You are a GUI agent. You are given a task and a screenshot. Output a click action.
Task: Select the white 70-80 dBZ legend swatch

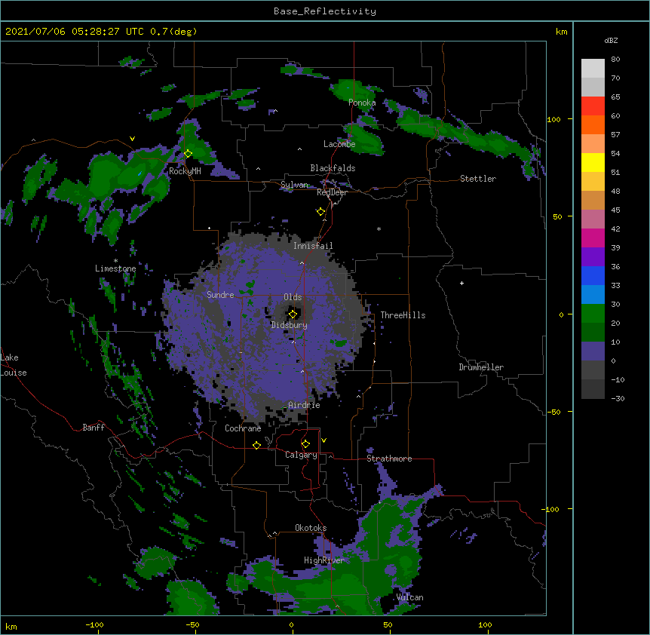tap(593, 68)
